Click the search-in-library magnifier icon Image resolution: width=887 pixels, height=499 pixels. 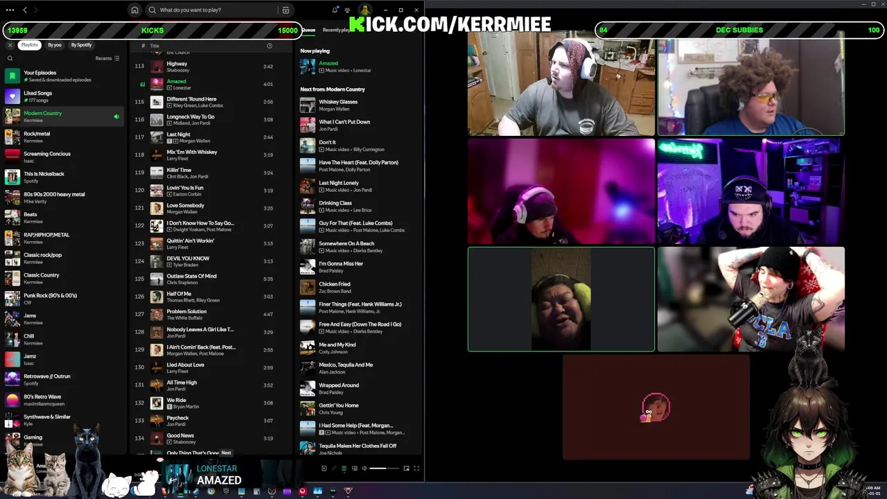coord(10,58)
